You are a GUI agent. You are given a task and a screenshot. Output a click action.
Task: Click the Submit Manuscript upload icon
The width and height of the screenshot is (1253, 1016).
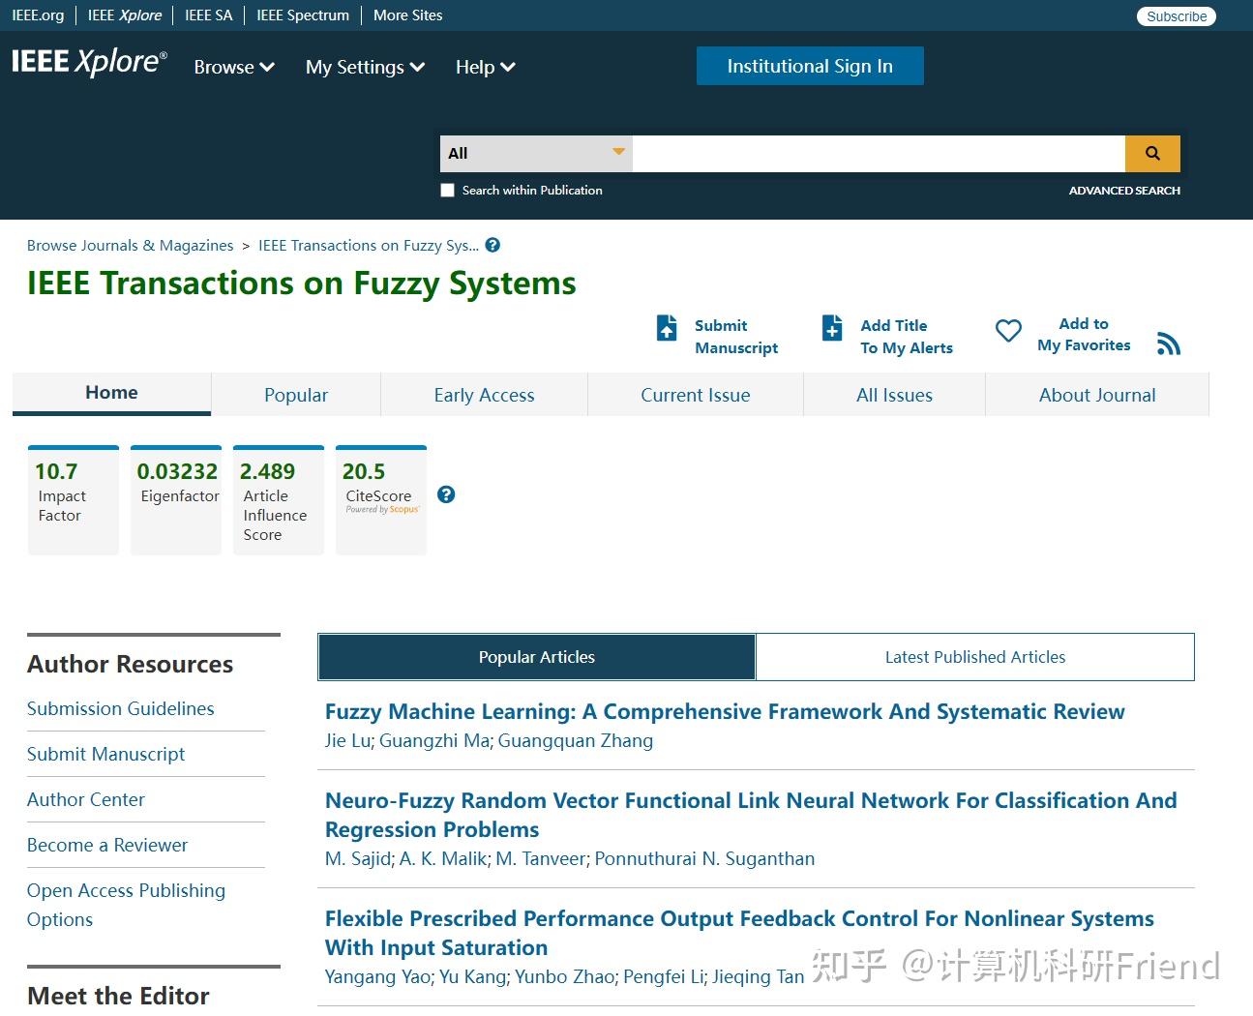pos(667,328)
